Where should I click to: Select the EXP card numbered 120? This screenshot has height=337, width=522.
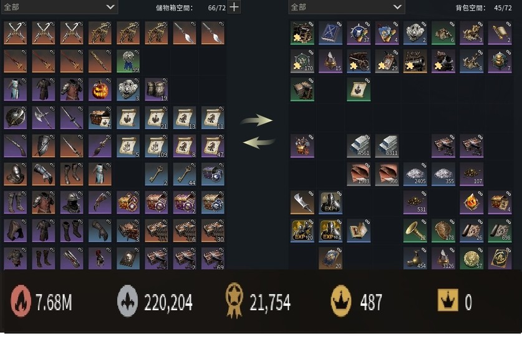click(x=302, y=230)
